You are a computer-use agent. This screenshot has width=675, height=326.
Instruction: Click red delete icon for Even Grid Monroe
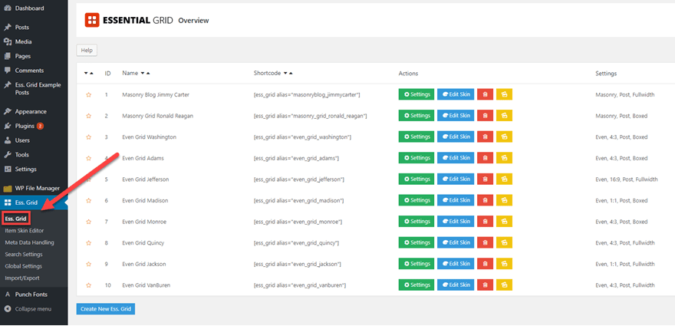(x=486, y=222)
